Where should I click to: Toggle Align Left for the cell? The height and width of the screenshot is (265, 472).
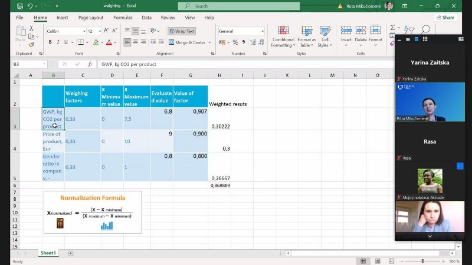tap(127, 42)
